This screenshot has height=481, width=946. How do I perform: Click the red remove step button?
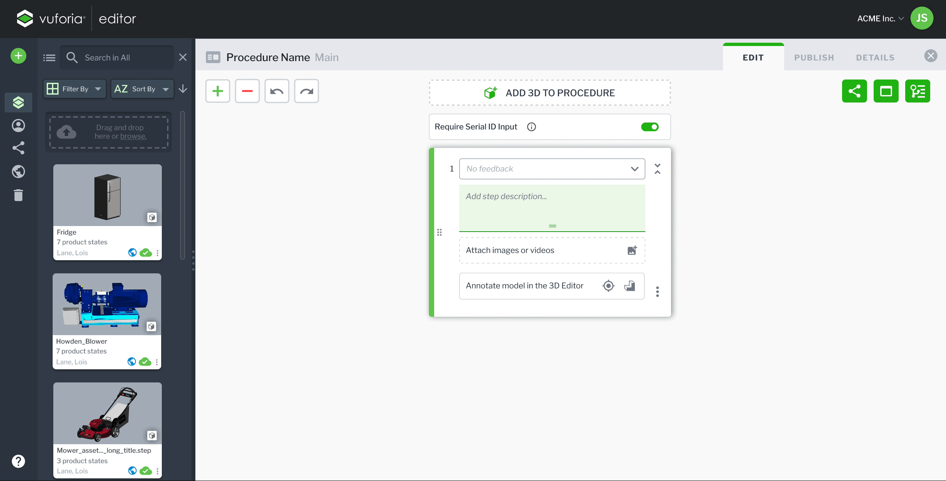point(247,91)
